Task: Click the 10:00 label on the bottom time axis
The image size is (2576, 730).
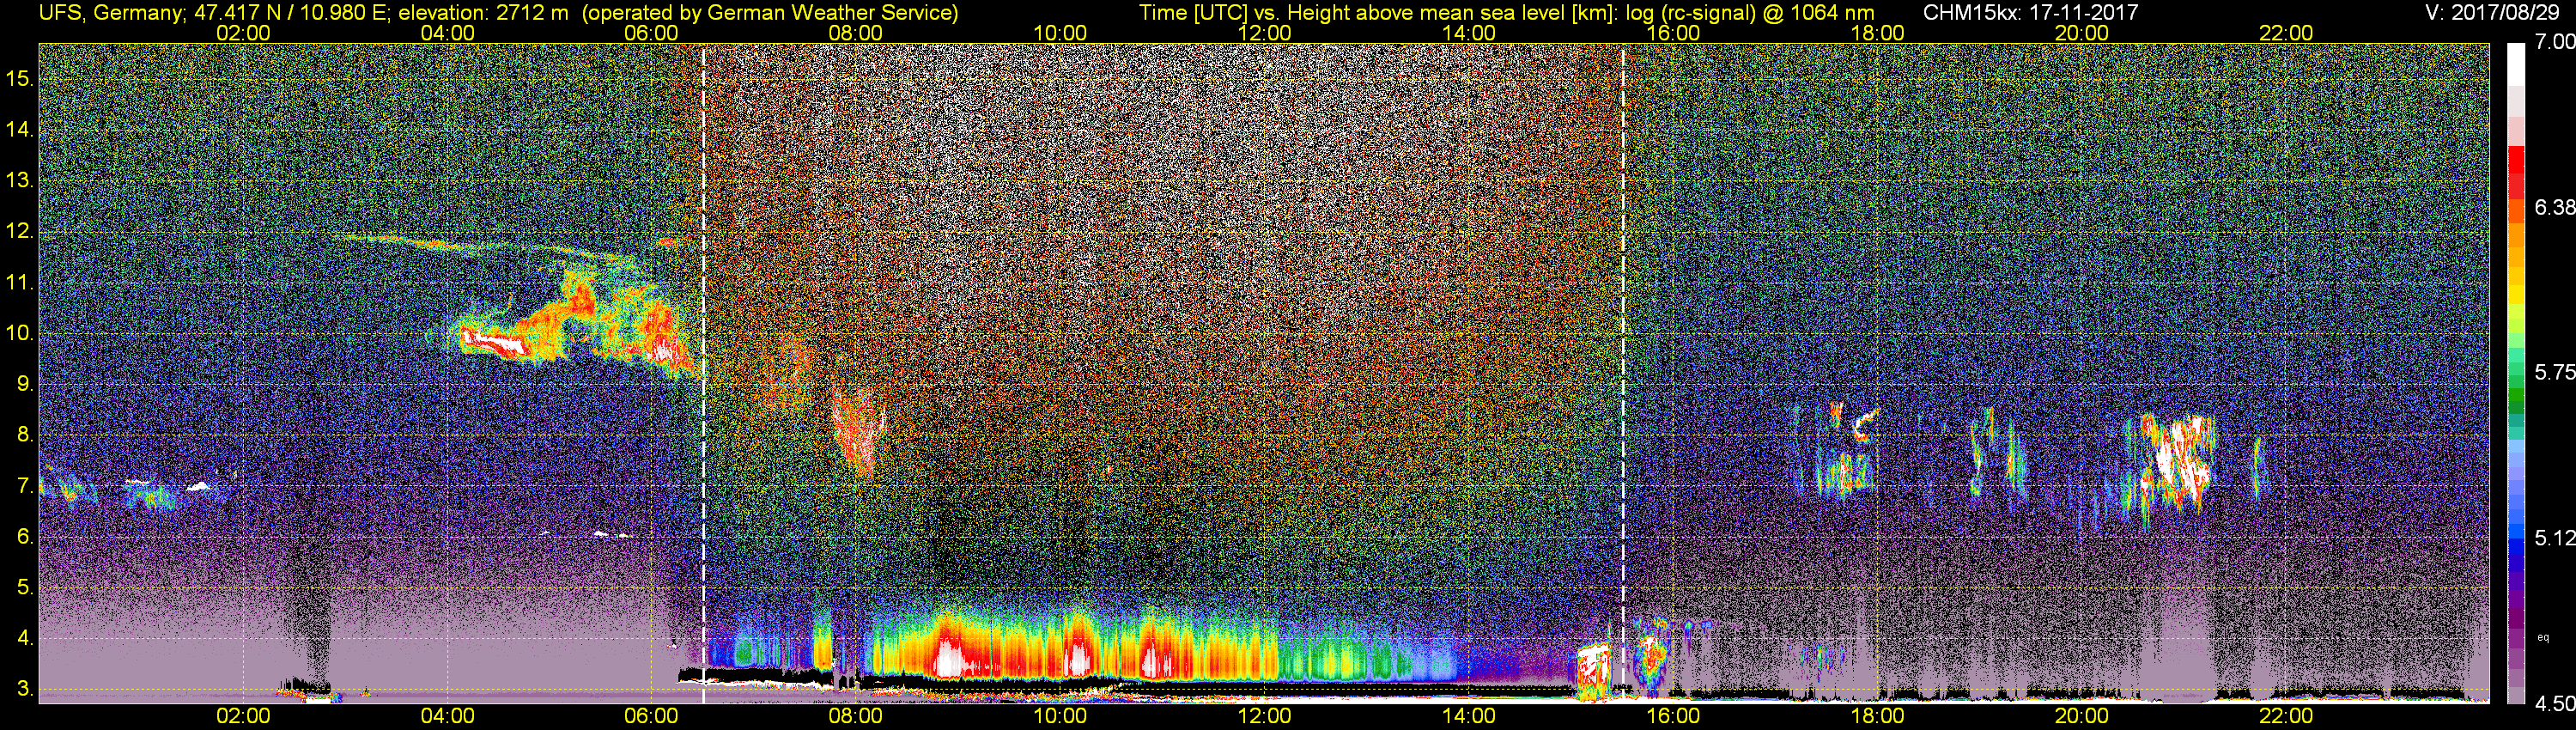Action: pos(1060,716)
